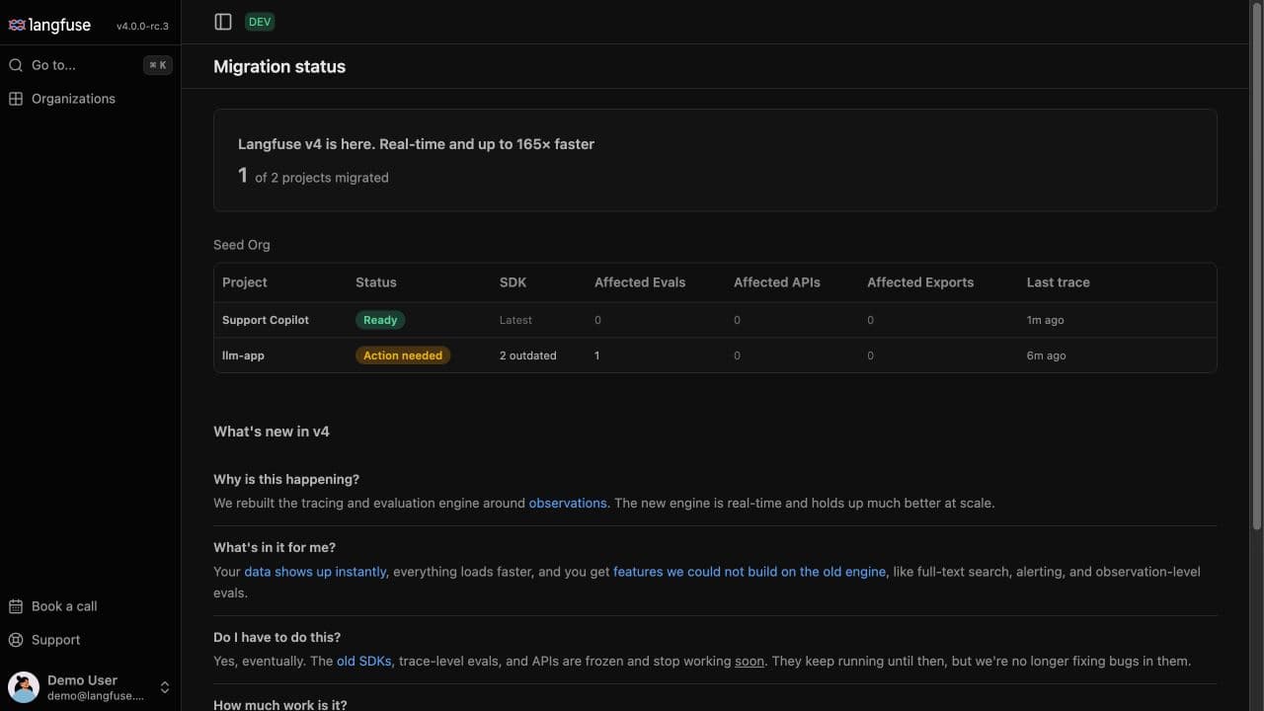
Task: Click the DEV environment badge
Action: (x=260, y=22)
